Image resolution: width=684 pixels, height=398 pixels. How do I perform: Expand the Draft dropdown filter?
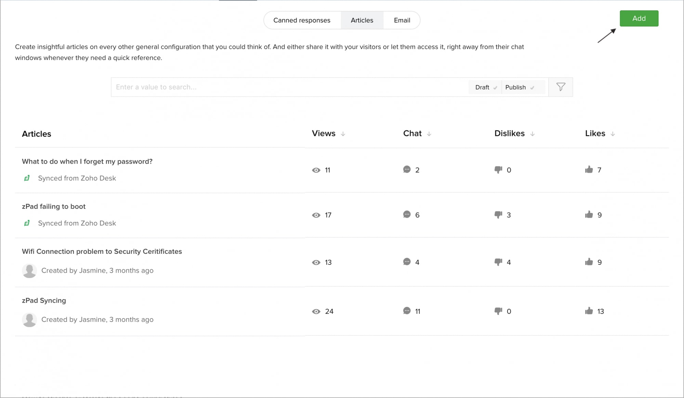coord(484,87)
